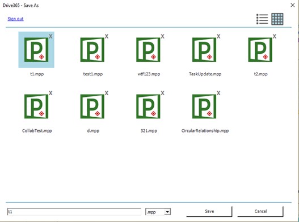Focus the file name input field
299x222 pixels.
(74, 212)
